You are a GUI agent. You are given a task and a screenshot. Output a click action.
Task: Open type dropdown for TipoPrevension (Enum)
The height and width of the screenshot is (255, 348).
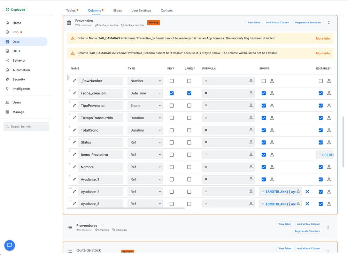click(145, 106)
